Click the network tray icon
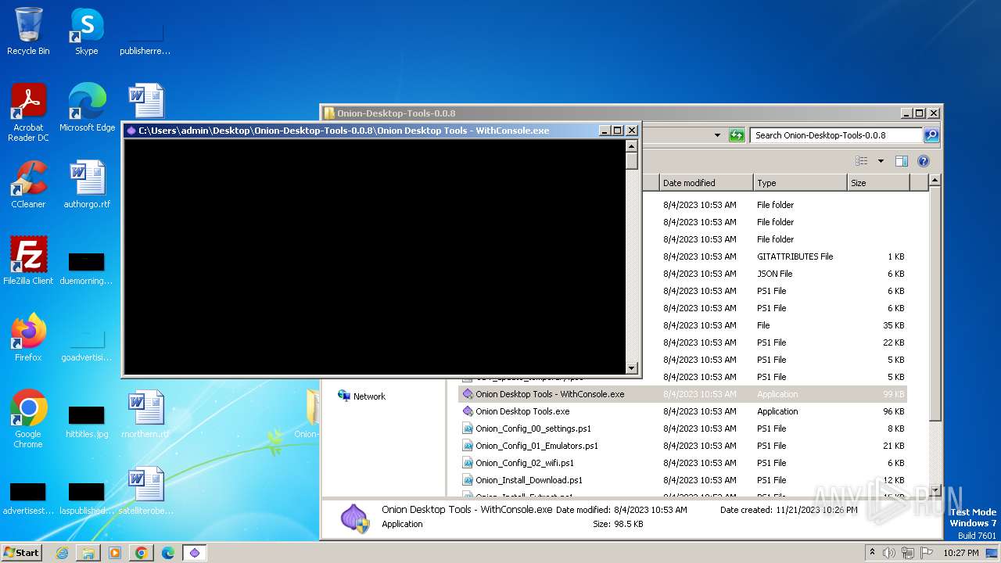Viewport: 1001px width, 563px height. [907, 553]
